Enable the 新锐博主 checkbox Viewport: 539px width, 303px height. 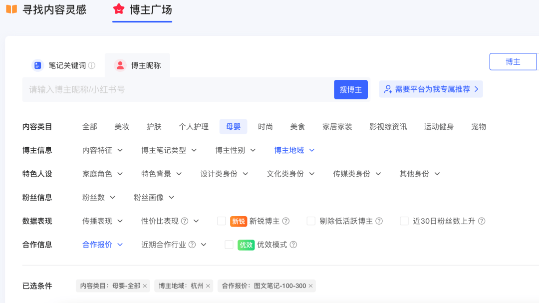222,221
